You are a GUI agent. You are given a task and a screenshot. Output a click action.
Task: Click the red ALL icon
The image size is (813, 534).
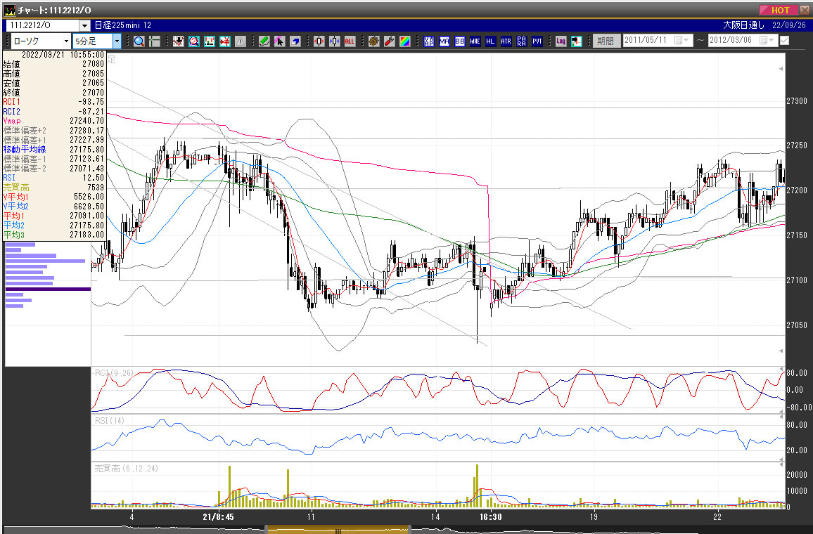350,41
